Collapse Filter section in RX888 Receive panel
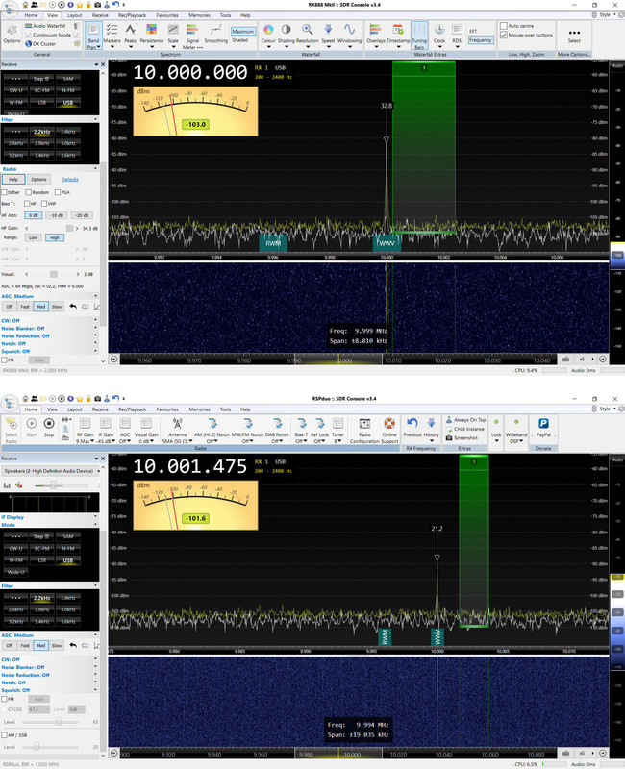This screenshot has height=769, width=625. [x=95, y=119]
